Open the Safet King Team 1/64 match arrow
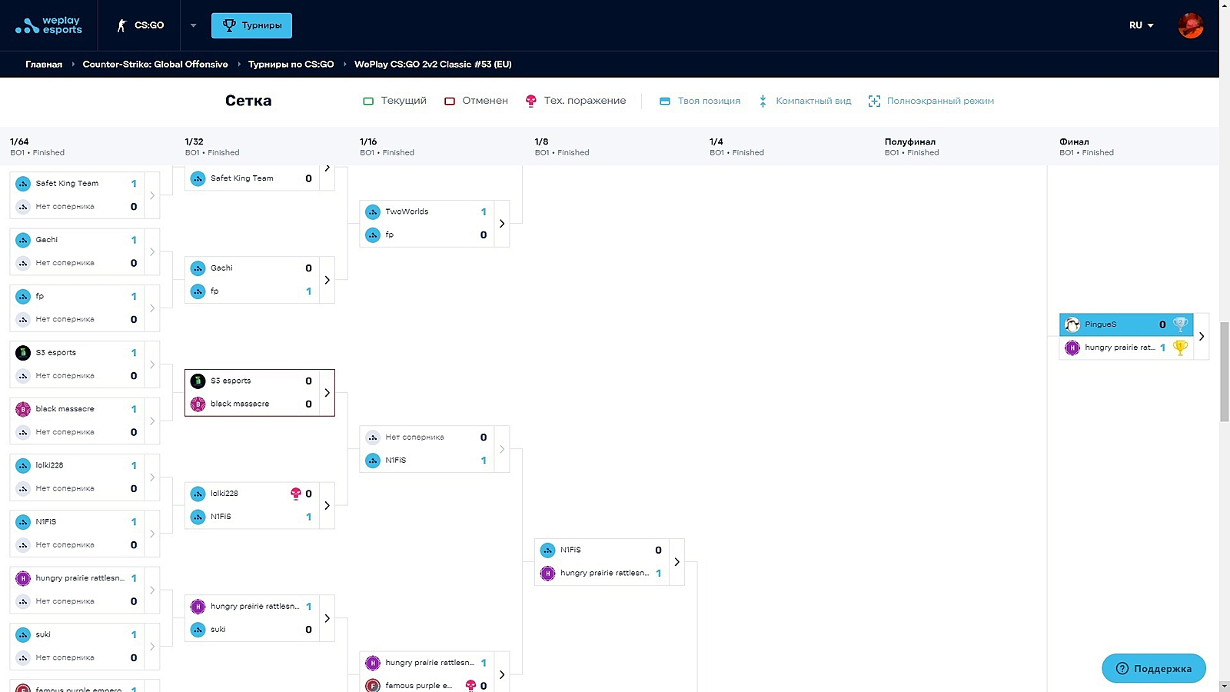This screenshot has height=692, width=1230. [152, 195]
